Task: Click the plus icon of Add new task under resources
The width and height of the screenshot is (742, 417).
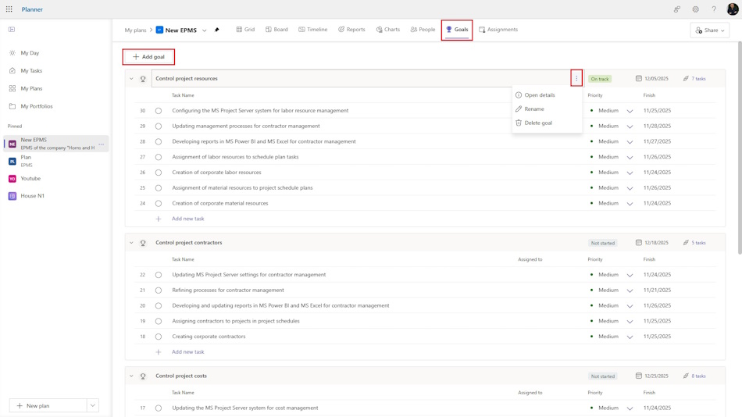Action: (159, 219)
